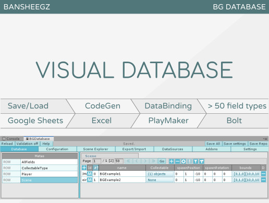Click the BGExample2 name field
Screen dimensions: 269x203
click(x=122, y=180)
